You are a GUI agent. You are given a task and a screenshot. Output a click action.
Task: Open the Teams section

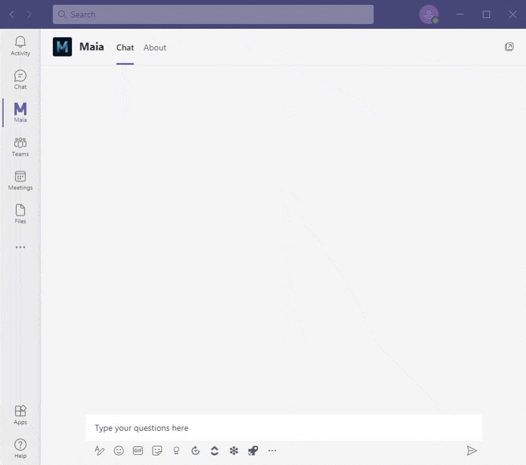pyautogui.click(x=20, y=147)
